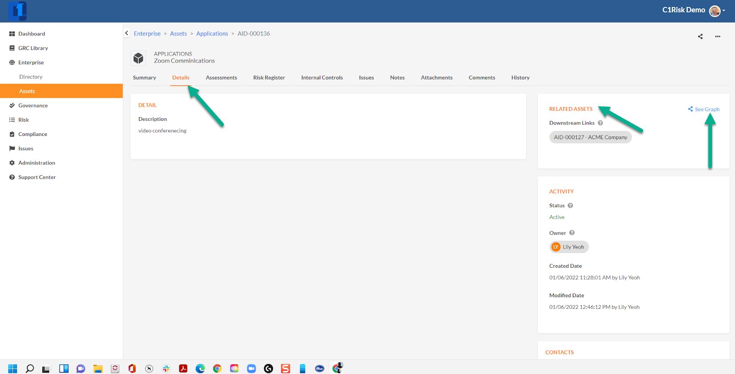Click See Graph link in Related Assets
Viewport: 735px width, 374px height.
click(x=704, y=109)
